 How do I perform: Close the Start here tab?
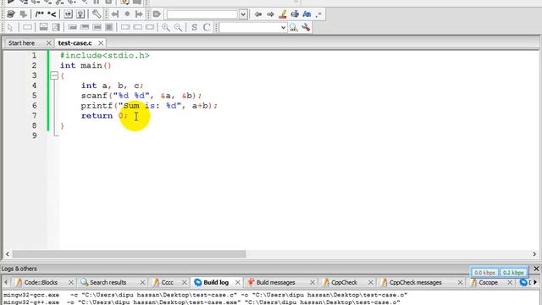click(x=49, y=43)
